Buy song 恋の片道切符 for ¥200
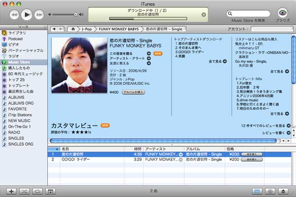Screen dimensions: 296x197 pos(252,154)
